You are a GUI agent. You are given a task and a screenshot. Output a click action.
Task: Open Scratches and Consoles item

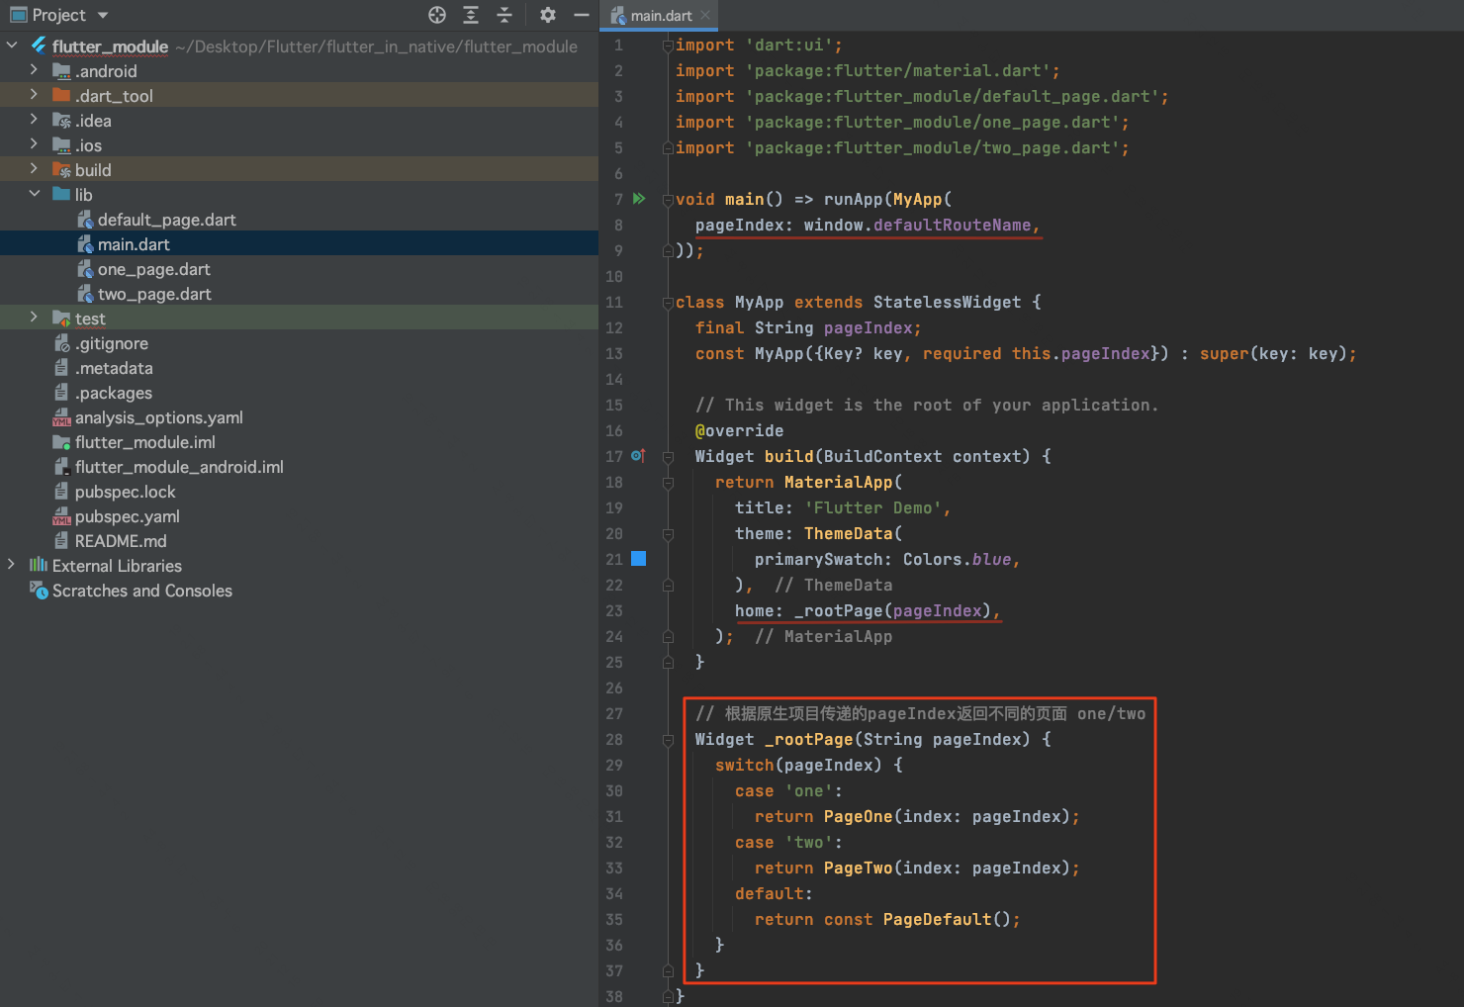[141, 591]
